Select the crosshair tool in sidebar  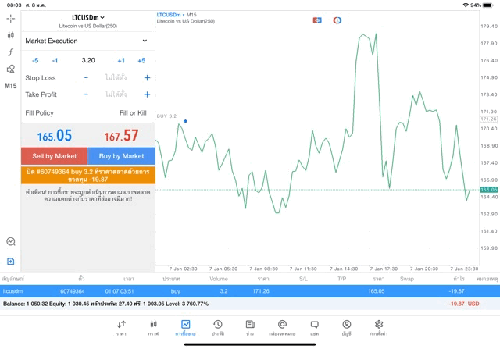coord(10,18)
